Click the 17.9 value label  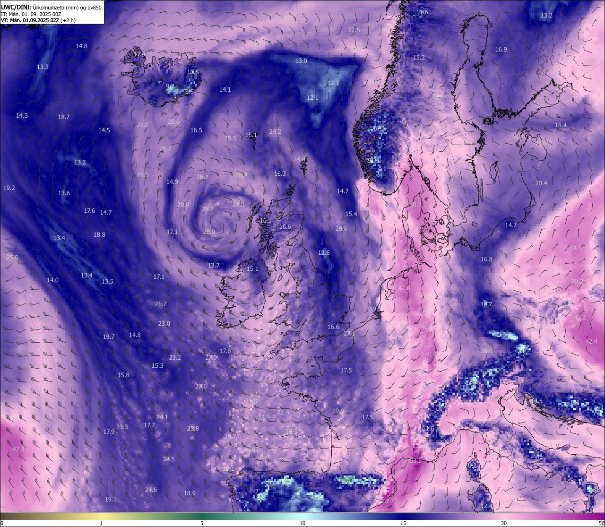[x=109, y=432]
